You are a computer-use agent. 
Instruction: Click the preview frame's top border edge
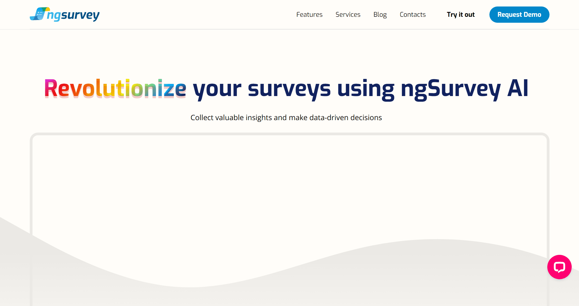click(289, 134)
